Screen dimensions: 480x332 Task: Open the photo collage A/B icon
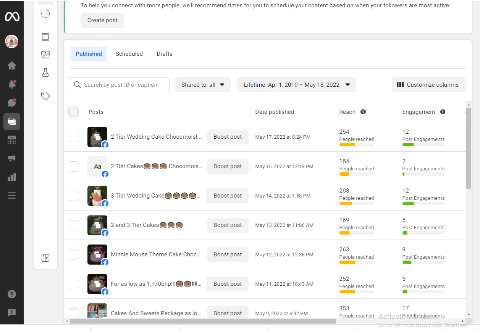click(45, 55)
